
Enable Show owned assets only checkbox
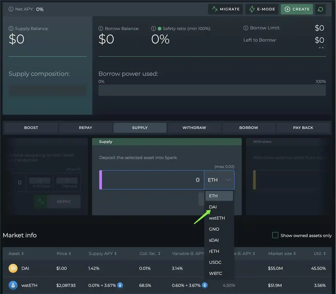point(275,235)
